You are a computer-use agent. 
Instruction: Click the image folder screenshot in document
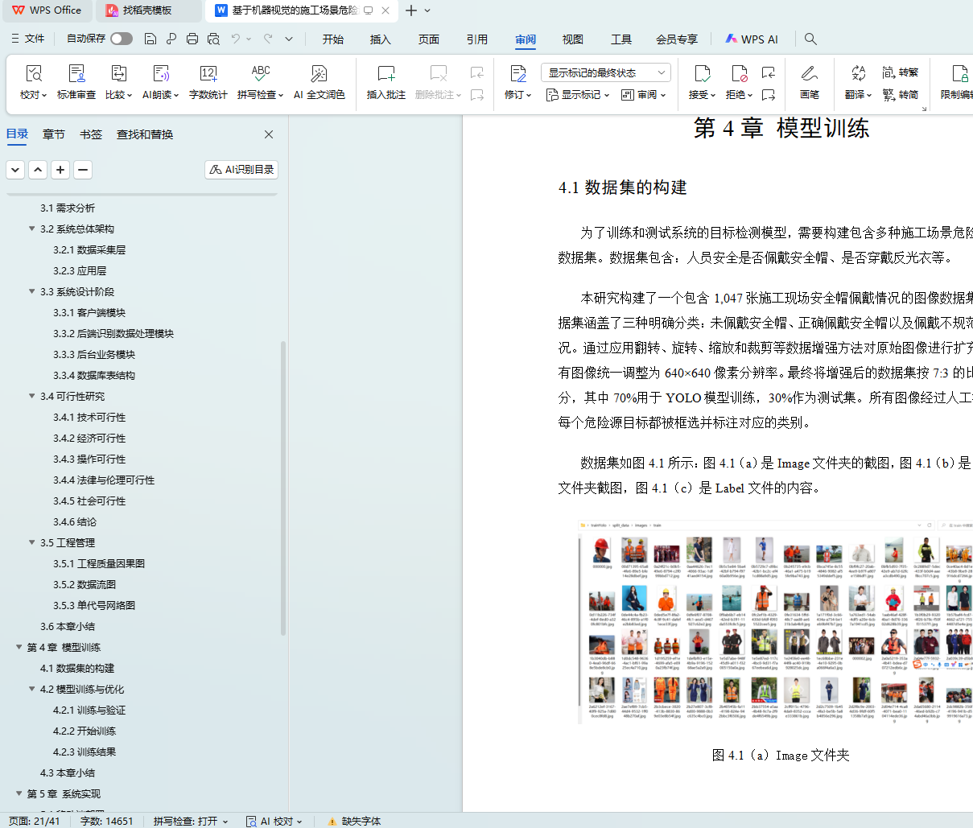775,623
